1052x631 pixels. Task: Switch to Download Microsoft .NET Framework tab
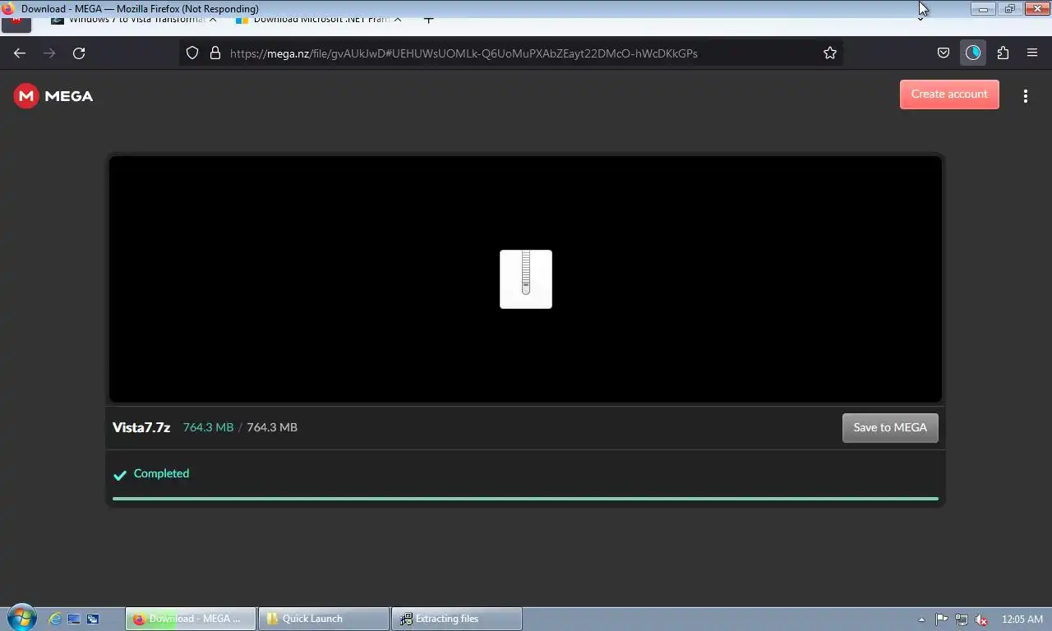click(x=321, y=19)
